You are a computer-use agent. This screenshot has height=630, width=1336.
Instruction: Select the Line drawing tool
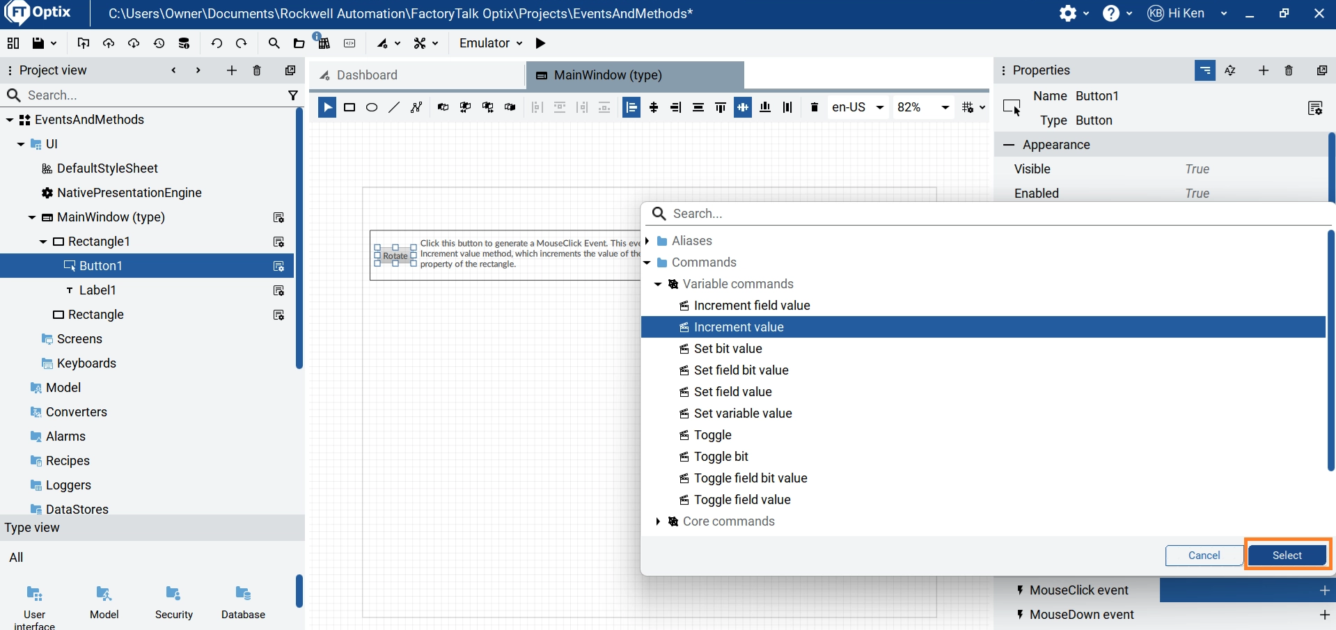(394, 107)
